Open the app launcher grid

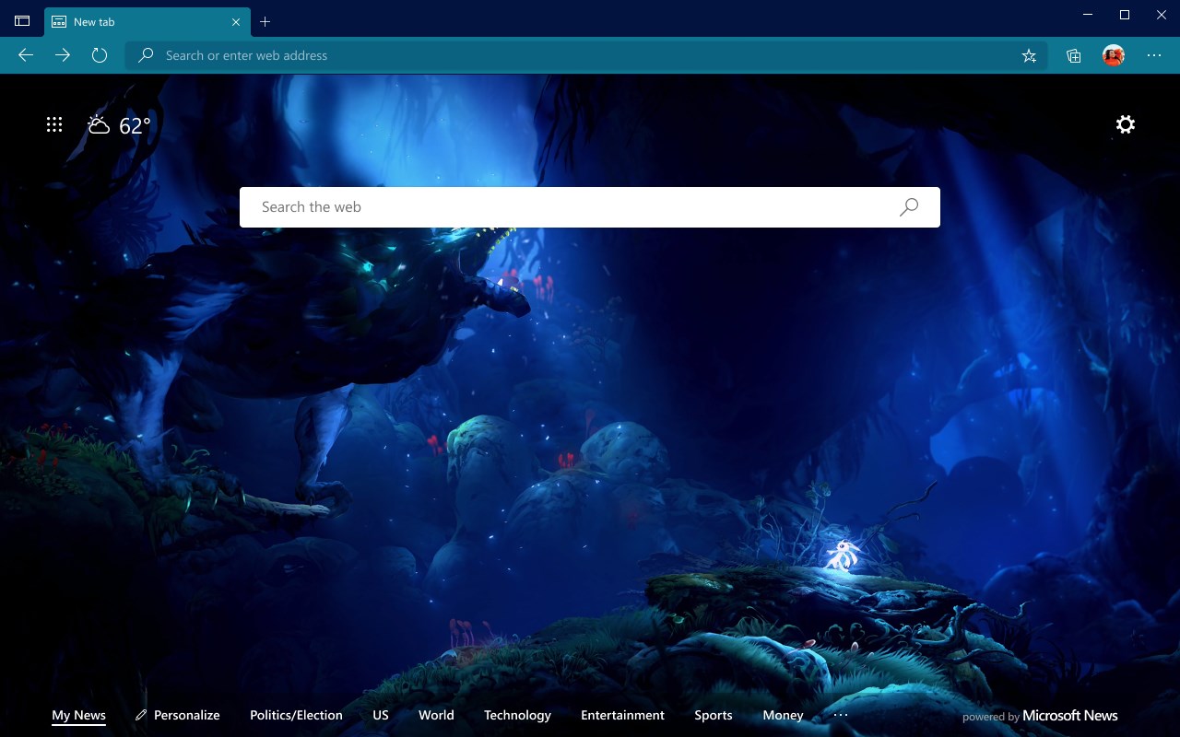[x=54, y=124]
